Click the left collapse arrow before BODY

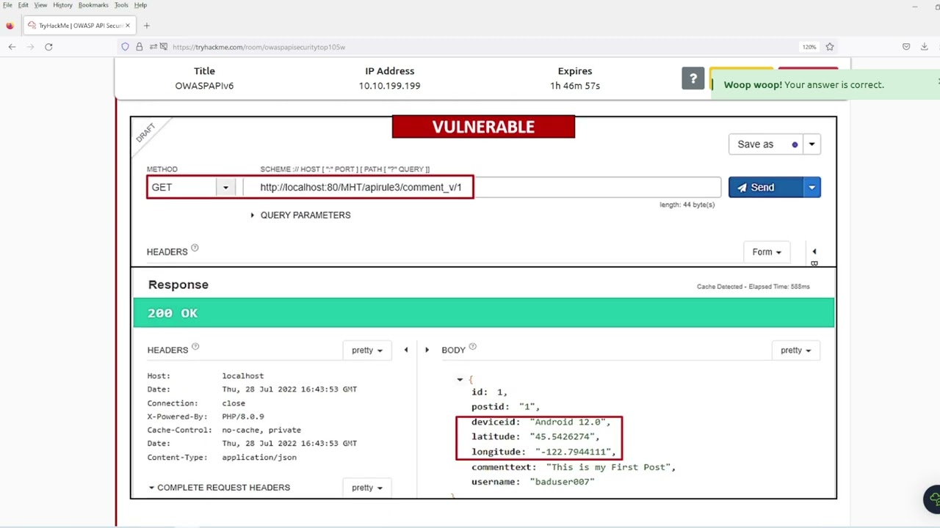tap(406, 350)
